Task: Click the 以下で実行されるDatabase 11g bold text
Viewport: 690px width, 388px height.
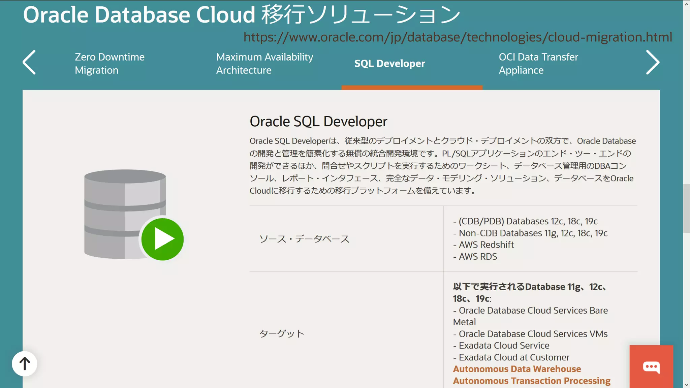Action: coord(530,292)
